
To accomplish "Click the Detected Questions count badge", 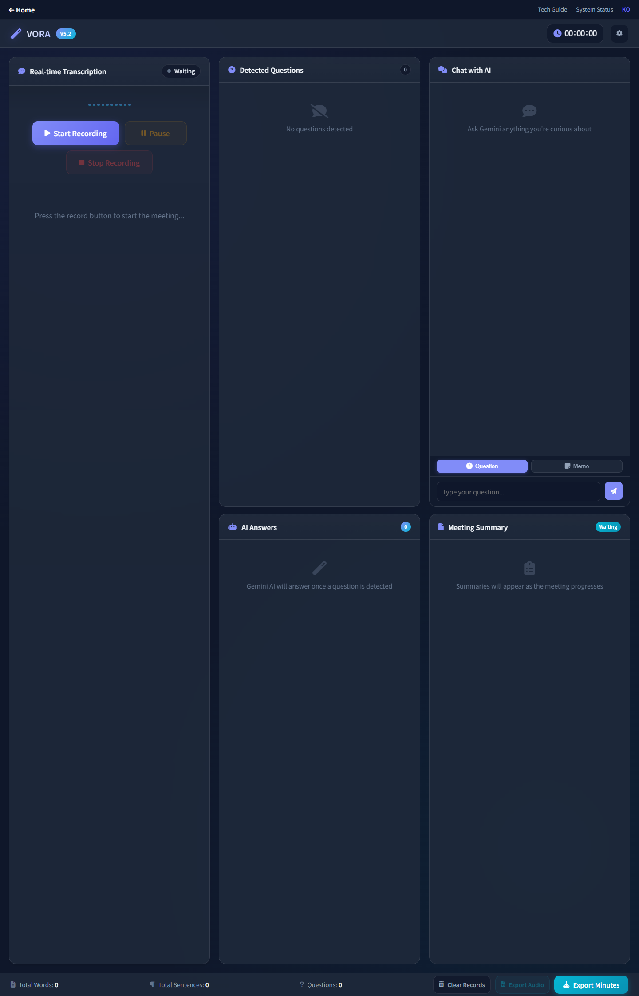I will pos(405,70).
